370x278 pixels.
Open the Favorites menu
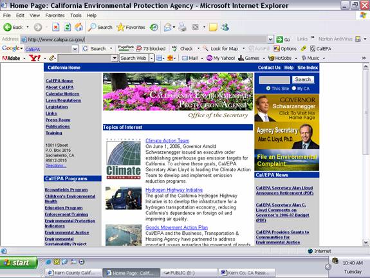pyautogui.click(x=55, y=15)
